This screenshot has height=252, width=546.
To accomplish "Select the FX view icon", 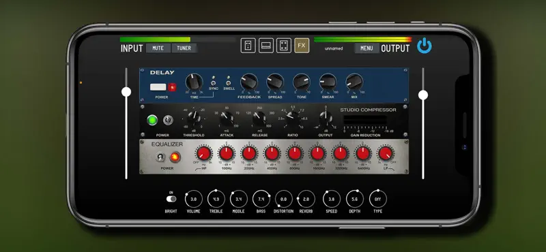I will pos(302,46).
